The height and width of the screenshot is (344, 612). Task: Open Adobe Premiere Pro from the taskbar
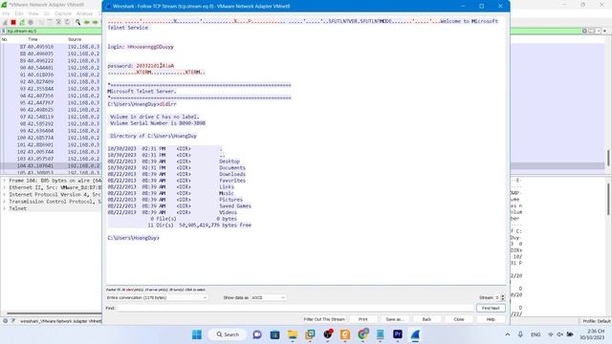[x=398, y=334]
